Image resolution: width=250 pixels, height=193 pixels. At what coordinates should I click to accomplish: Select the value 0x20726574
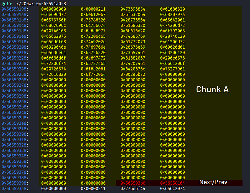click(x=53, y=69)
